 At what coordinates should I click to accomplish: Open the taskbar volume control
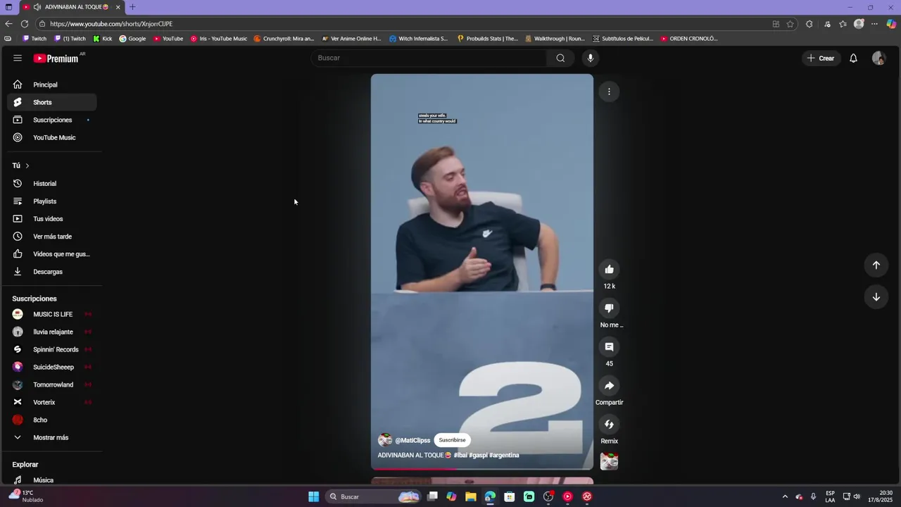pyautogui.click(x=858, y=496)
